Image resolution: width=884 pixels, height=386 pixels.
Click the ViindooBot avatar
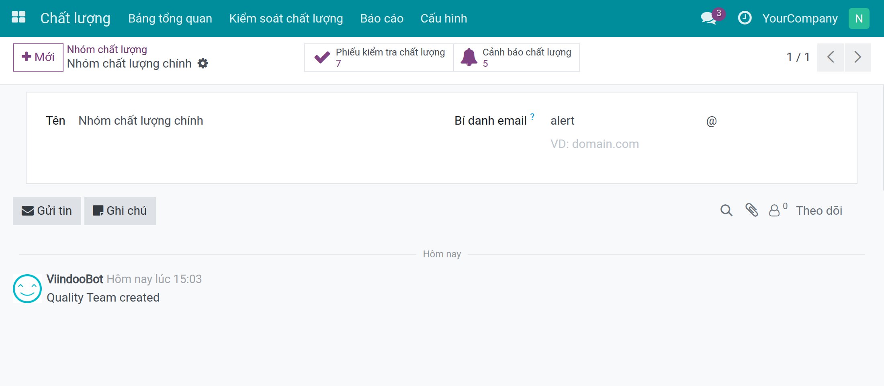[27, 289]
